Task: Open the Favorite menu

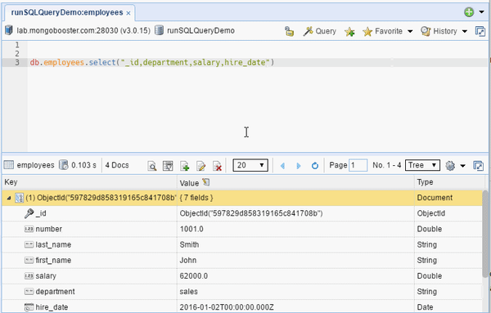Action: (387, 31)
